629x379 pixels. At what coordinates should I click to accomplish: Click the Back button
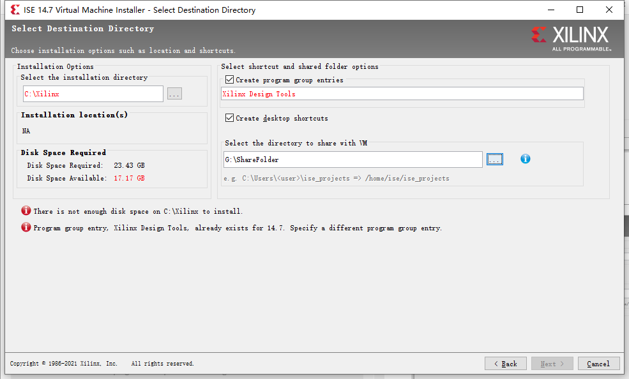tap(505, 363)
